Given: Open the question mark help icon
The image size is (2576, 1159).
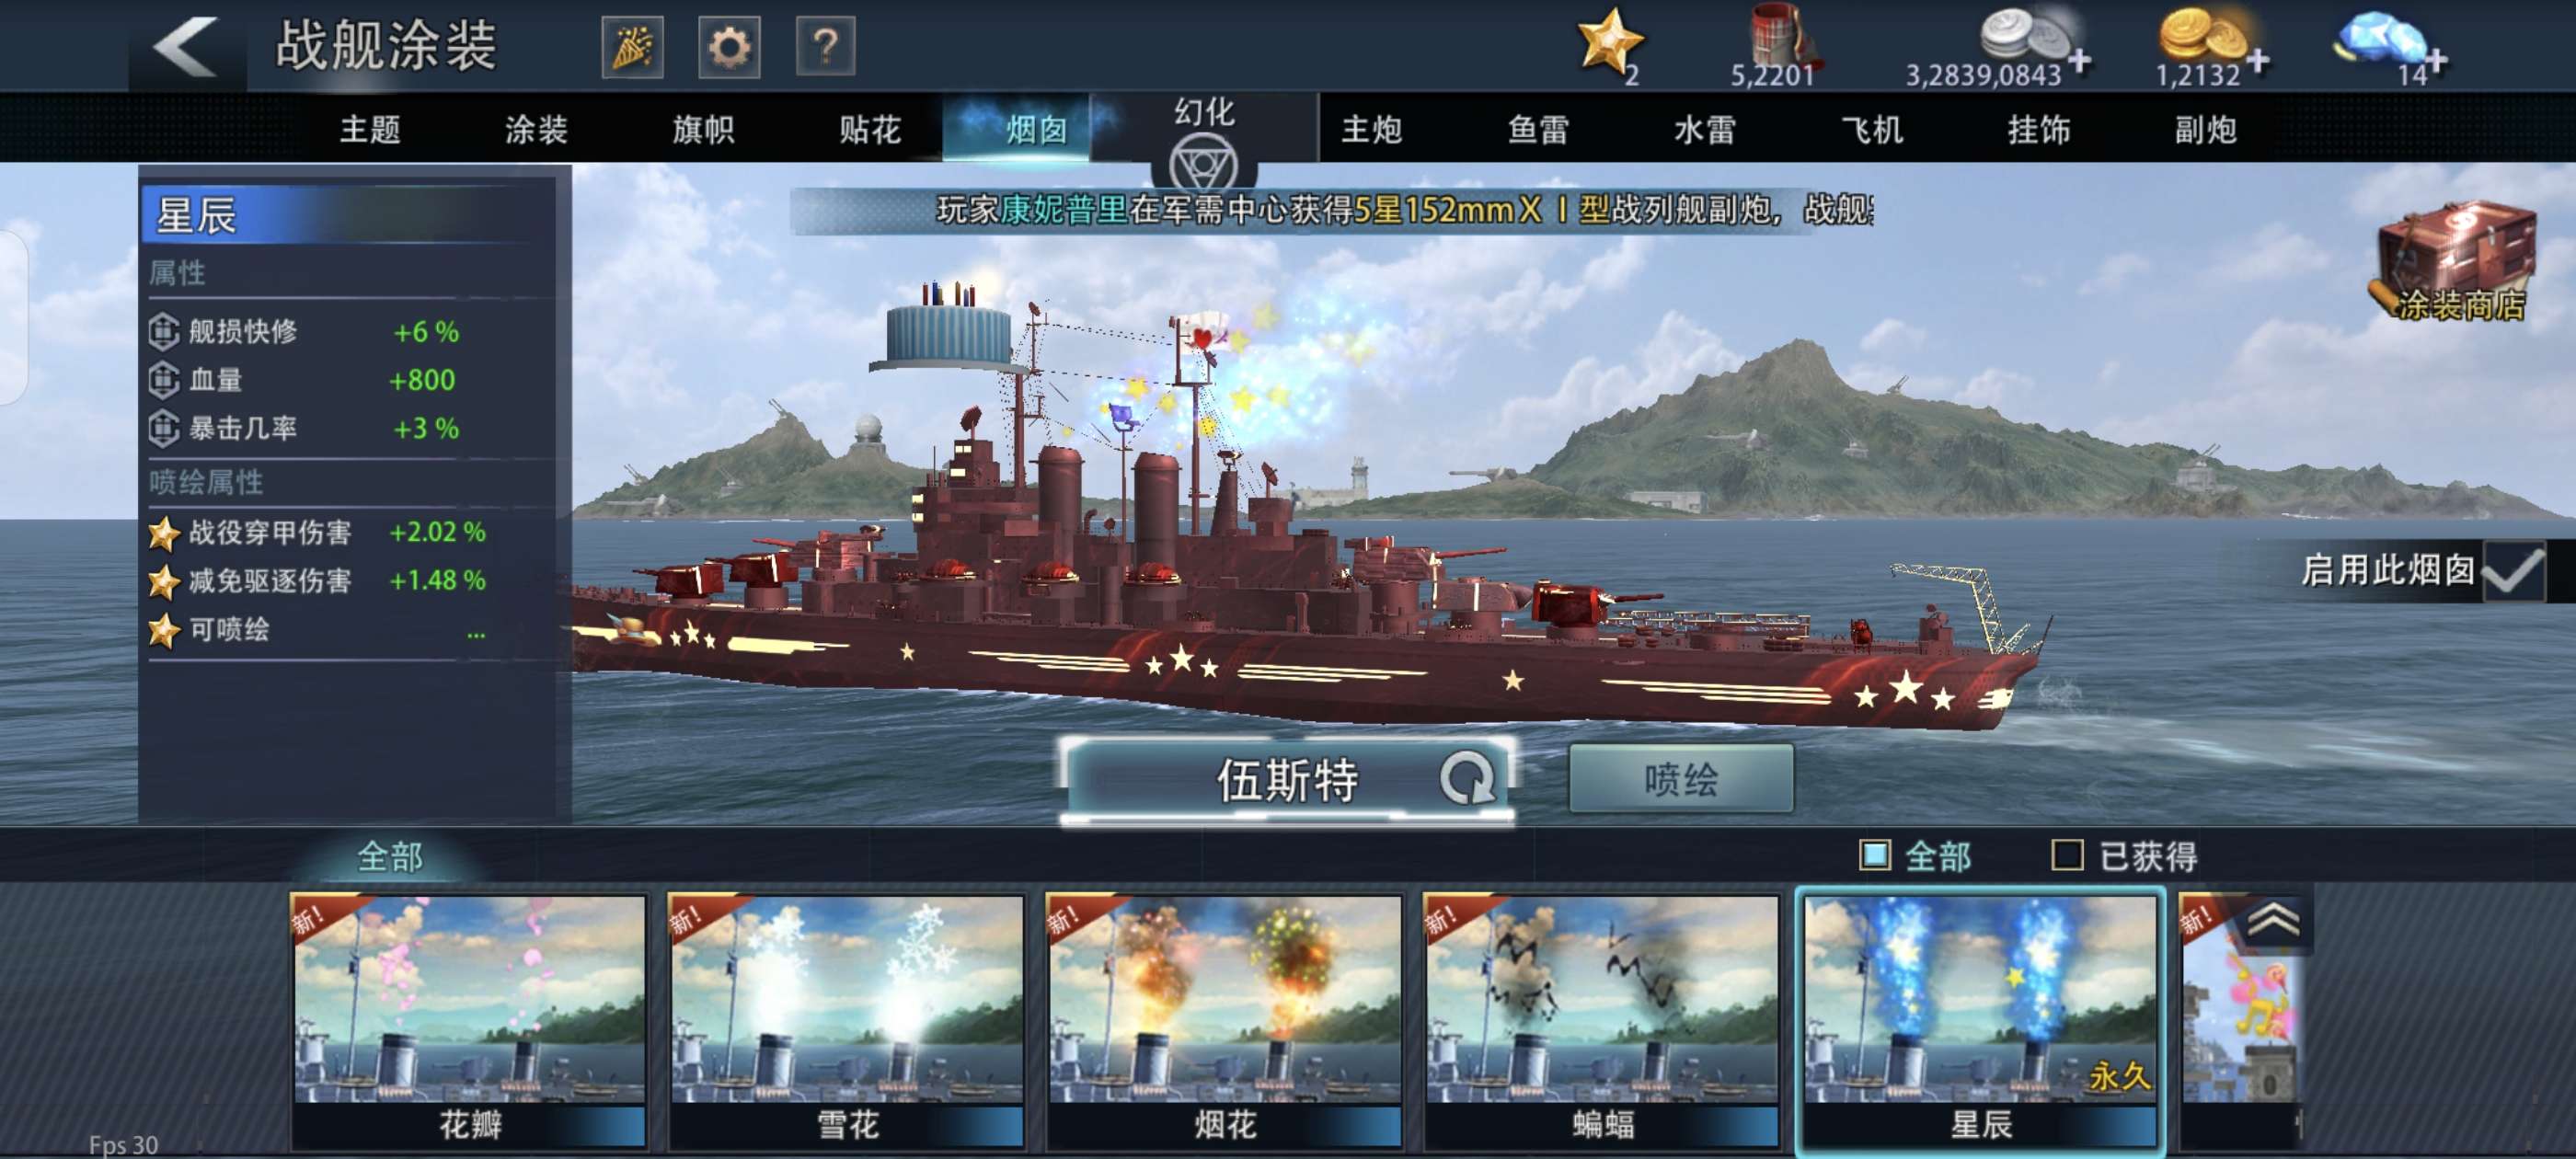Looking at the screenshot, I should (825, 46).
